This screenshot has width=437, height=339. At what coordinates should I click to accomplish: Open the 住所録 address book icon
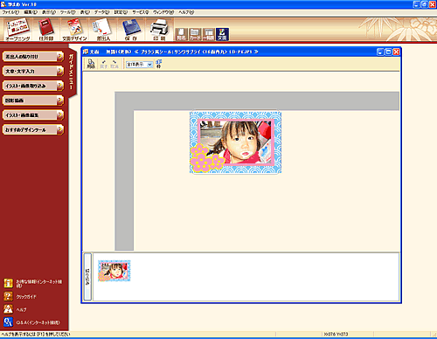tap(46, 29)
